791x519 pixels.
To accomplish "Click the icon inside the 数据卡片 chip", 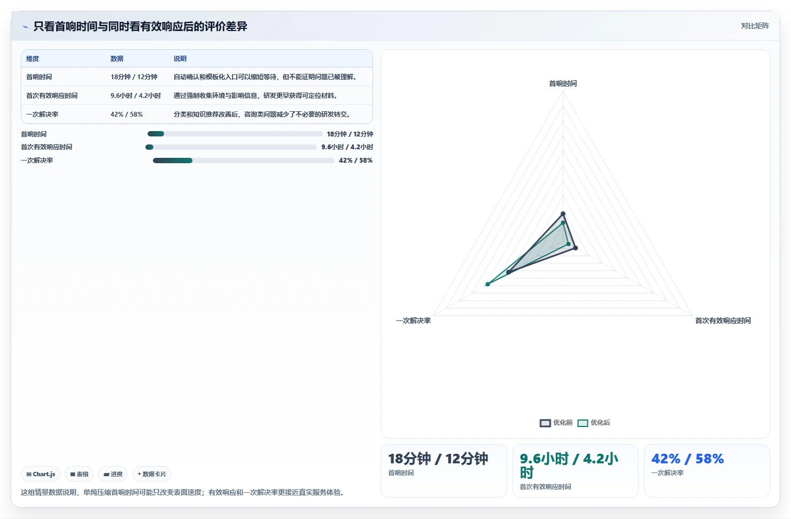I will [x=139, y=474].
